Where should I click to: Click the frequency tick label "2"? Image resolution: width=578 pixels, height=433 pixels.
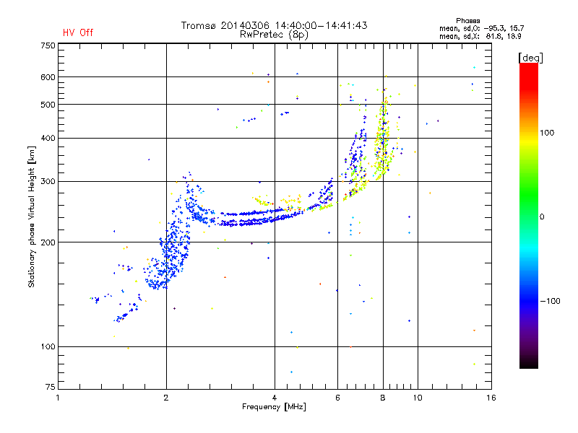[166, 398]
